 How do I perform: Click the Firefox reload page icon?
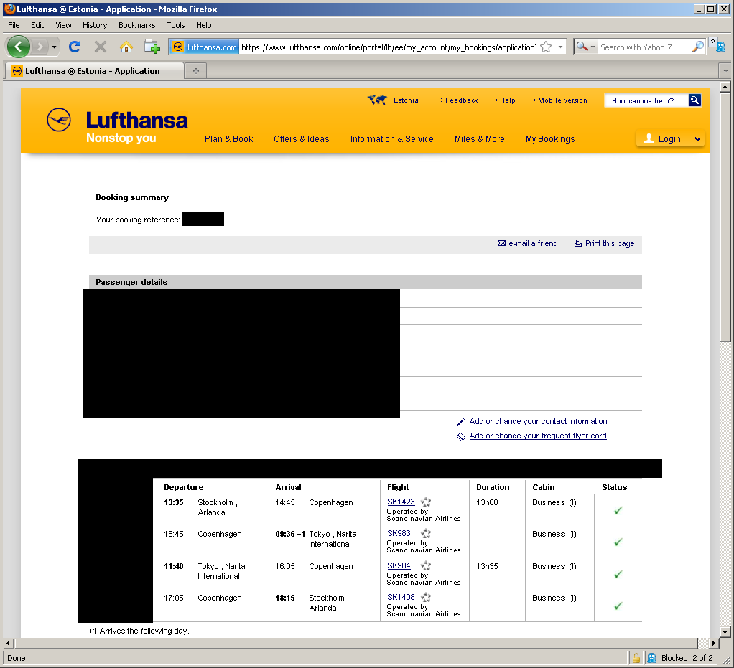pos(74,47)
